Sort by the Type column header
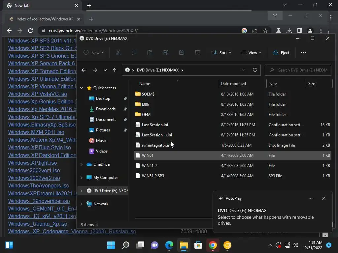The width and height of the screenshot is (338, 253). [272, 83]
